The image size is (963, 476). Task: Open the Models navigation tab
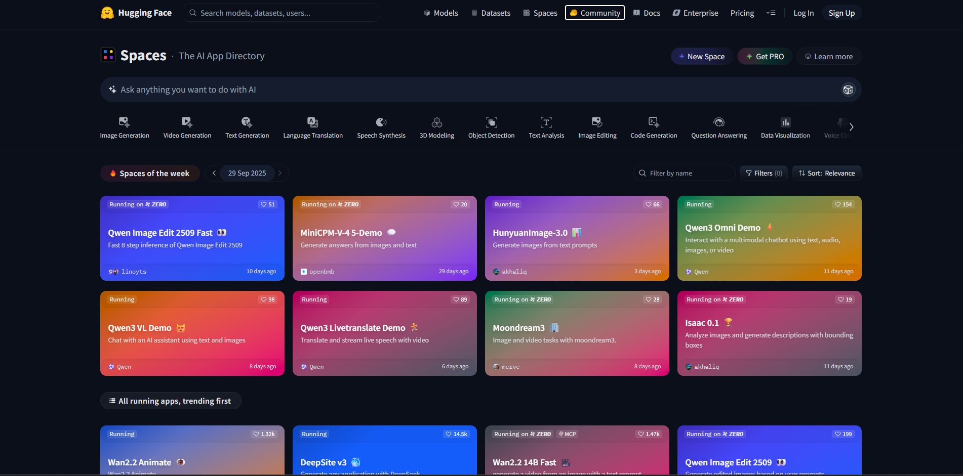[x=440, y=13]
